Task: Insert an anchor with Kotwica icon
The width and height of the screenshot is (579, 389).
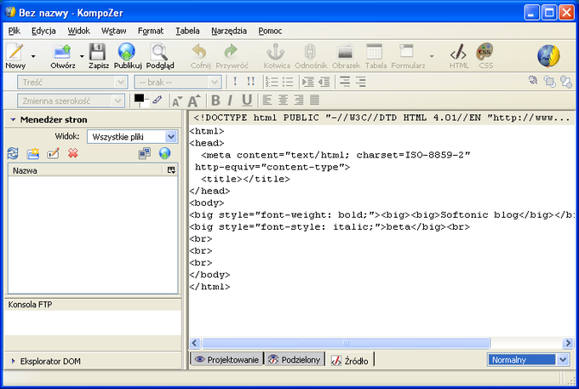Action: (x=276, y=52)
